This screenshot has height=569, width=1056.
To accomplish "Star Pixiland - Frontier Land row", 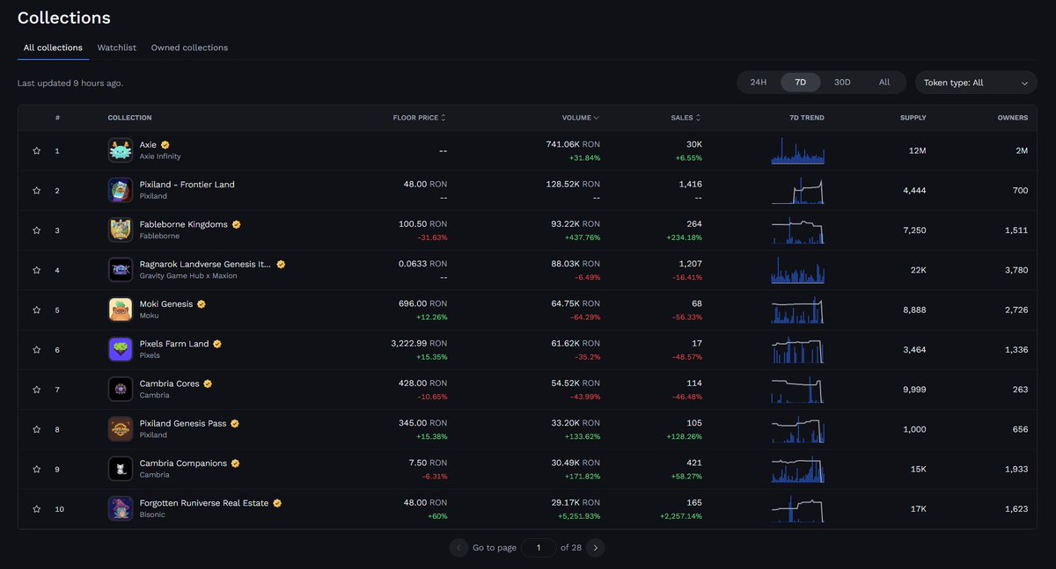I will point(37,191).
